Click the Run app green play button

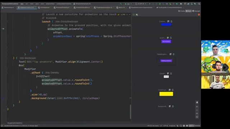pyautogui.click(x=149, y=4)
